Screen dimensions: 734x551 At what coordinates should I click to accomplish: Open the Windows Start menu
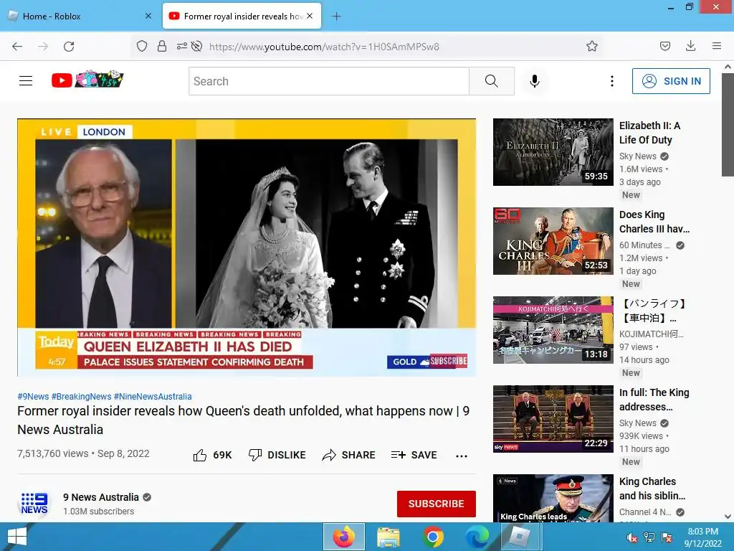[17, 537]
